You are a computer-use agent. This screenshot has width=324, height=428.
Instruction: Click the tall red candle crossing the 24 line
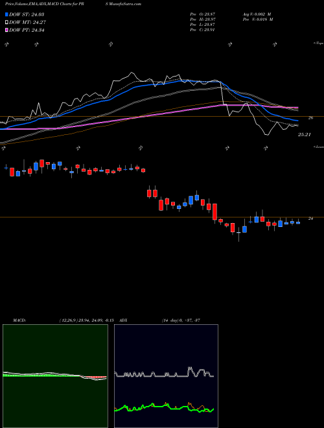[215, 212]
